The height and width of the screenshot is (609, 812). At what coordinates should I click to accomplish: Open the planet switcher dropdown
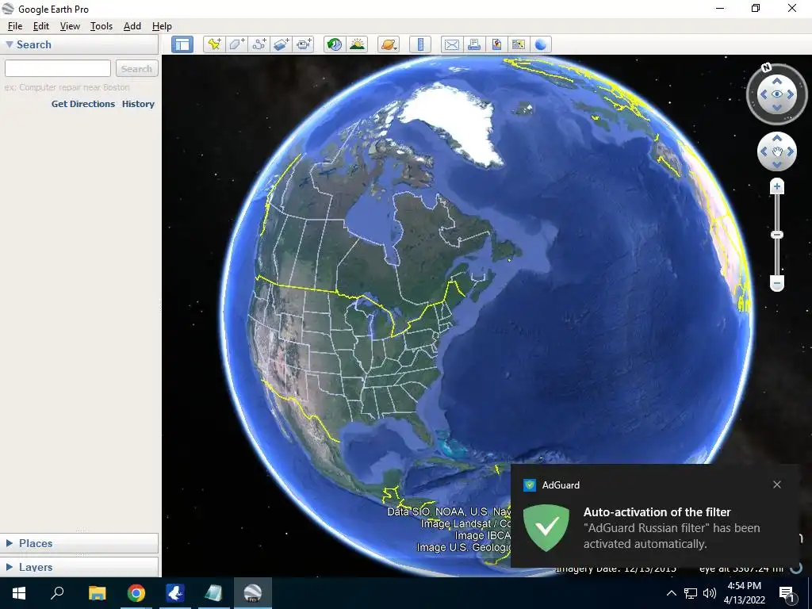point(389,44)
